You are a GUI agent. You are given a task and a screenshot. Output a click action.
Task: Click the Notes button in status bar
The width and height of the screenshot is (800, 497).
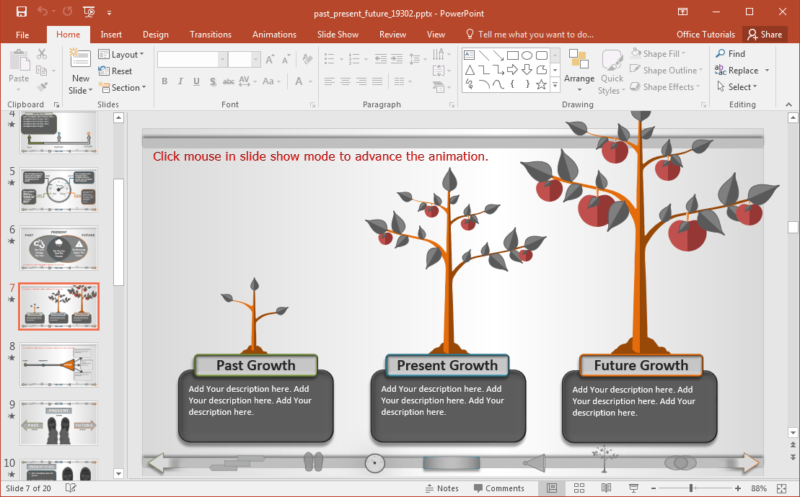[442, 488]
